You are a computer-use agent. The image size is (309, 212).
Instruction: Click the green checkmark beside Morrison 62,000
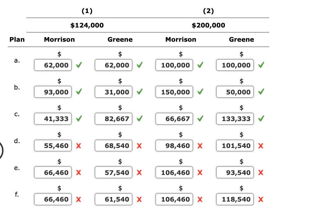pyautogui.click(x=79, y=65)
